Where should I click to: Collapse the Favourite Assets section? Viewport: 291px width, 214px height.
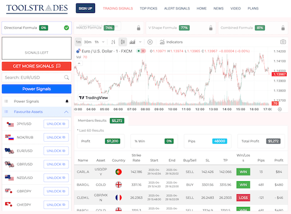click(x=66, y=112)
